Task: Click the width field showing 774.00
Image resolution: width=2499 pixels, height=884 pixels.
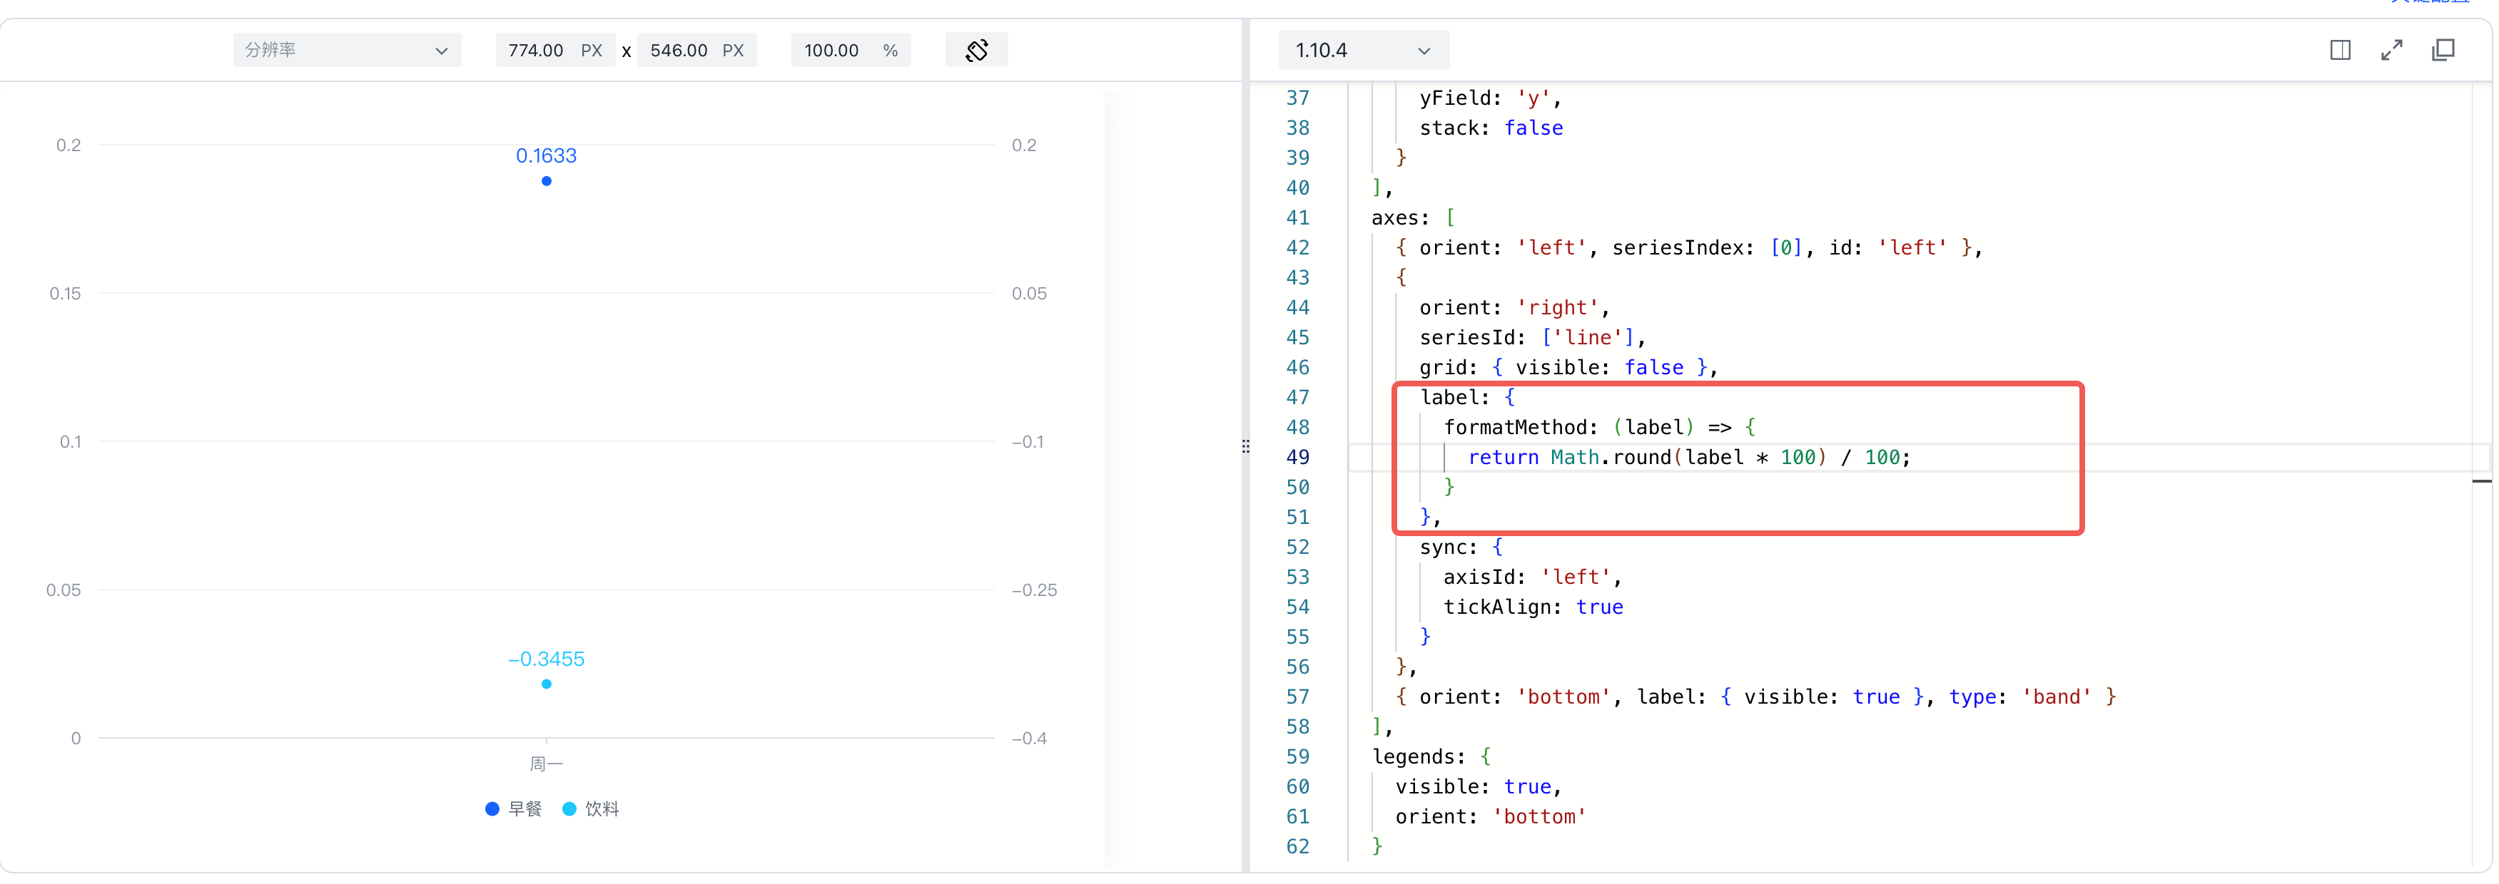Action: click(555, 51)
